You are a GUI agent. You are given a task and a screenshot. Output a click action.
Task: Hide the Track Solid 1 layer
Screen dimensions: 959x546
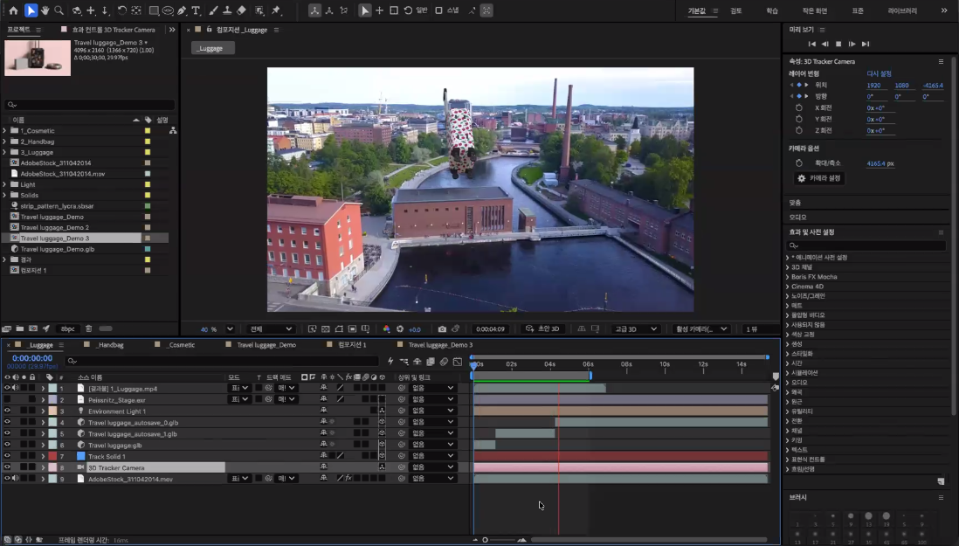[x=7, y=456]
